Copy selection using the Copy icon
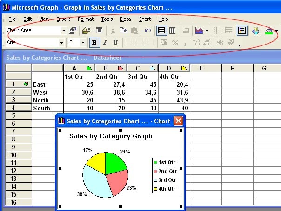 (123, 31)
